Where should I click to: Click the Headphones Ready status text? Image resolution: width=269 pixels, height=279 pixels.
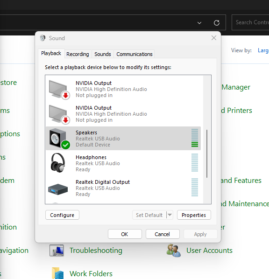tap(83, 169)
